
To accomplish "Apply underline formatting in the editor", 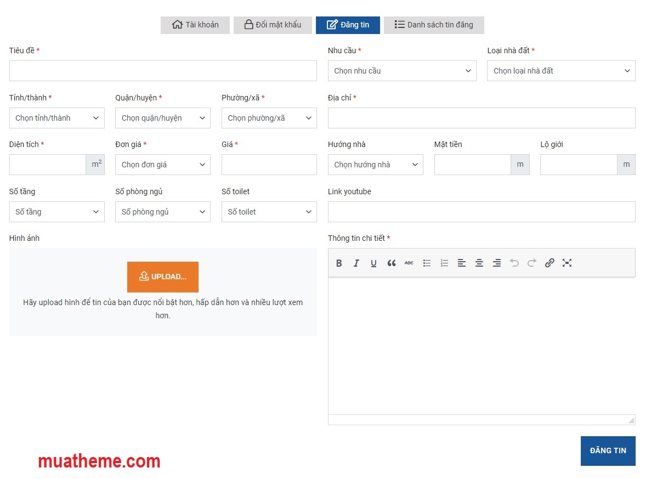I will point(373,263).
